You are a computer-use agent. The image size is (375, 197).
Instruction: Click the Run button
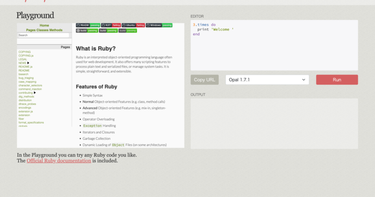coord(337,80)
